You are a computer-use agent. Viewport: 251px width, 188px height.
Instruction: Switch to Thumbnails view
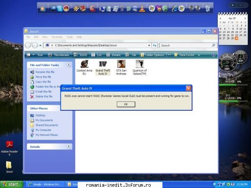[x=59, y=55]
